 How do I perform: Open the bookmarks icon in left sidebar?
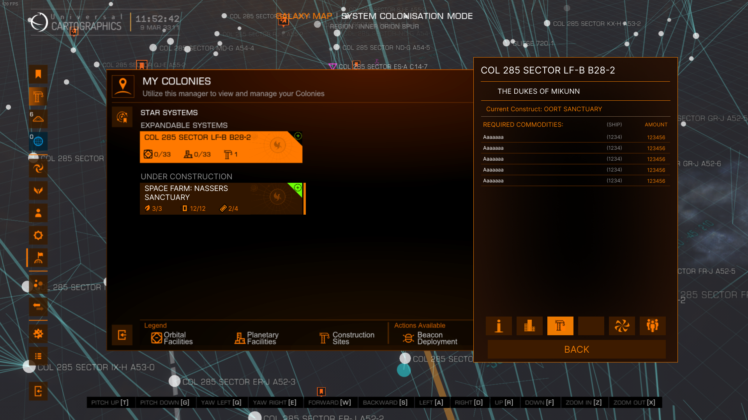coord(38,74)
